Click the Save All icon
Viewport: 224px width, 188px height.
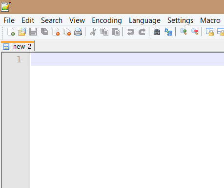click(44, 32)
